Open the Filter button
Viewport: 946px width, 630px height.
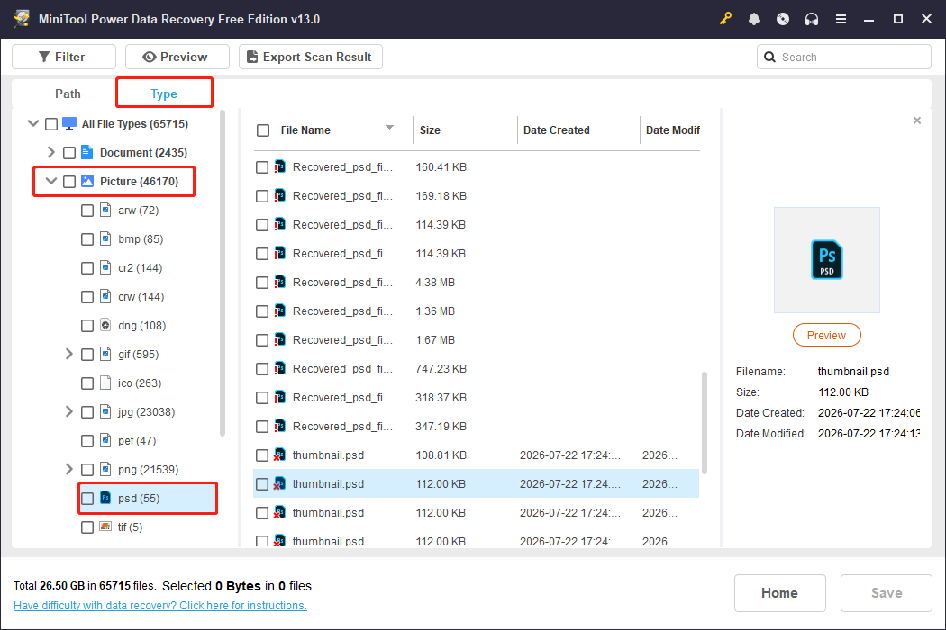(64, 57)
